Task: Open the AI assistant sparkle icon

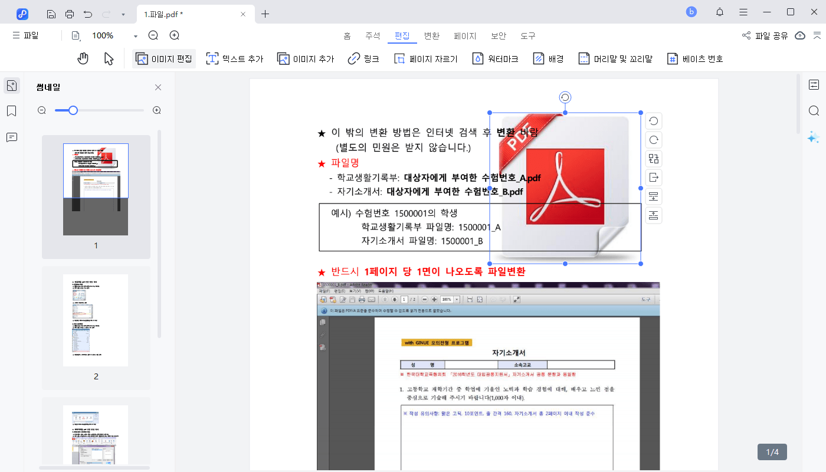Action: 814,137
